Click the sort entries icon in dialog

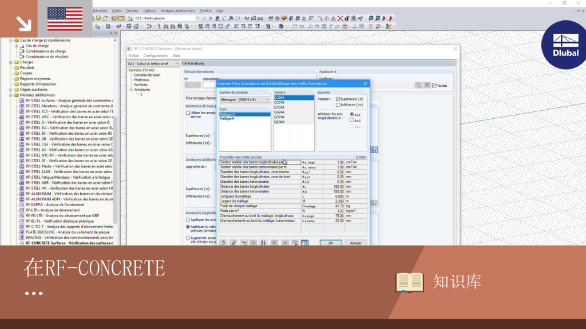point(263,242)
